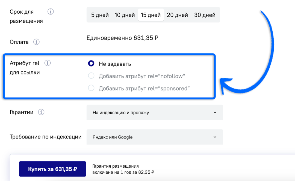Image resolution: width=295 pixels, height=181 pixels.
Task: Click info icon beside Оплата label
Action: coord(36,42)
